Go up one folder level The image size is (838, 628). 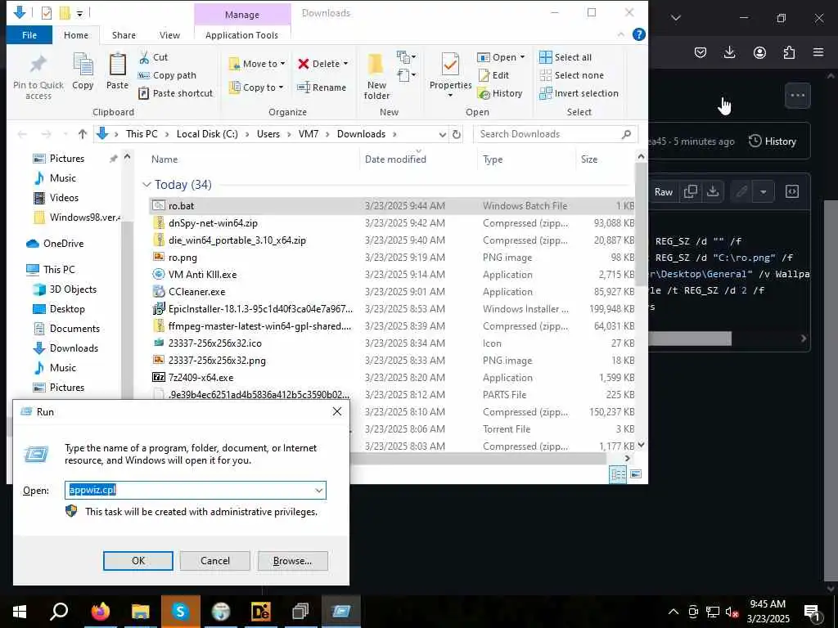tap(82, 134)
